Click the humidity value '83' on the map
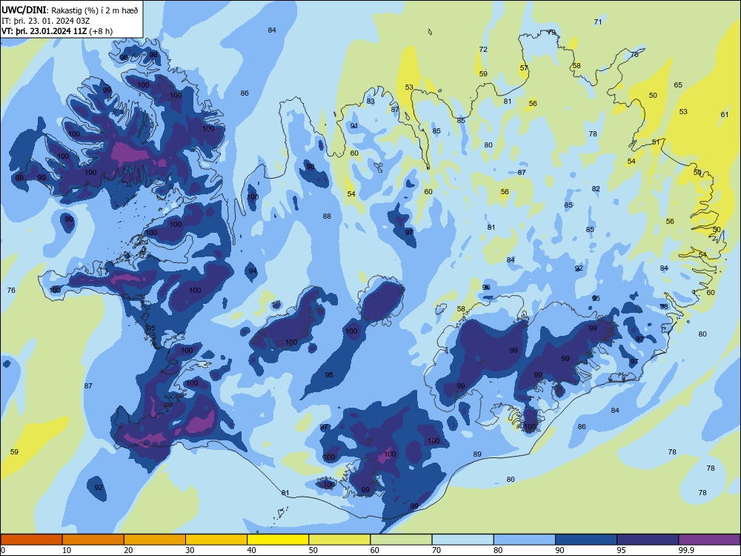The width and height of the screenshot is (741, 556). (370, 101)
